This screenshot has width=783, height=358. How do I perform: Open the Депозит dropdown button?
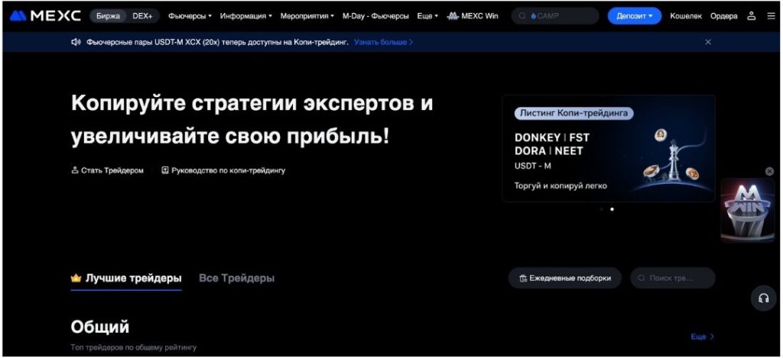(x=634, y=16)
